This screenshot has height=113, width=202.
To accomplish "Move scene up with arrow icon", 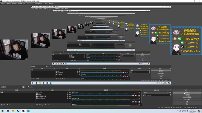I will pos(8,105).
